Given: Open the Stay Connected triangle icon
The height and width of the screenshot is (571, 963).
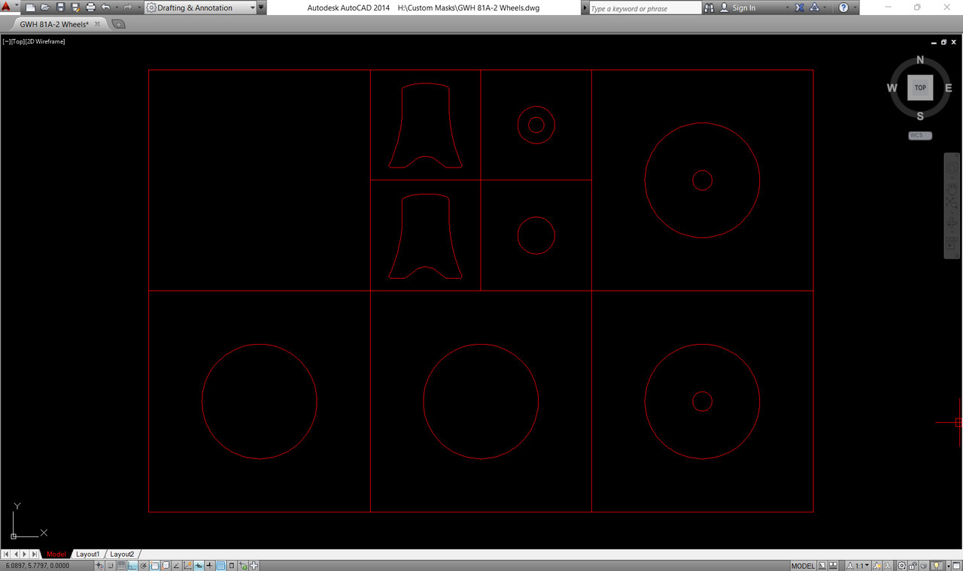Looking at the screenshot, I should (x=815, y=8).
